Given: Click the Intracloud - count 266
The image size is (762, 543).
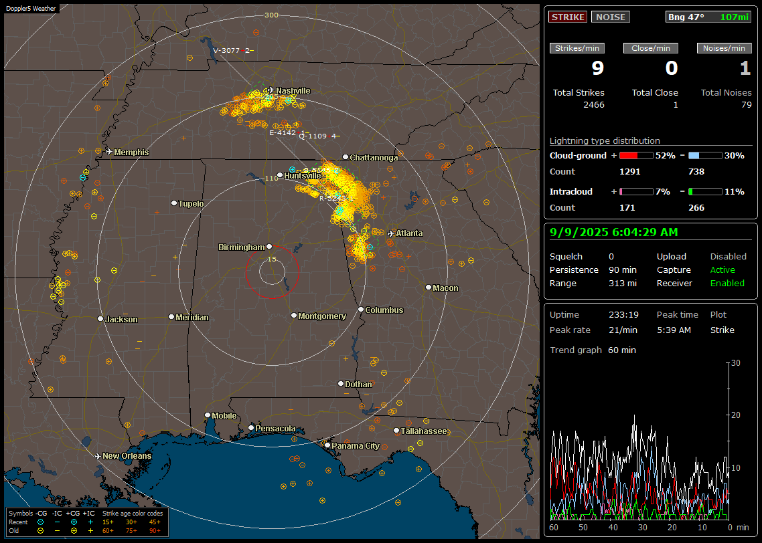Looking at the screenshot, I should pos(696,208).
